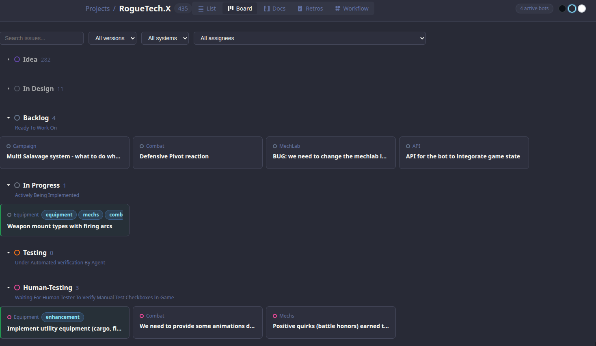Screen dimensions: 596x346
Task: Select the white light theme circle
Action: [582, 9]
